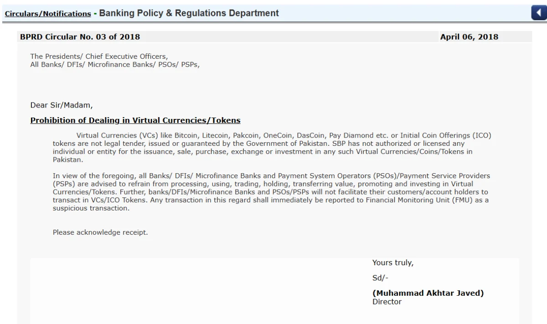
Task: Click the Muhammad Akhtar Javed signature name
Action: 428,293
